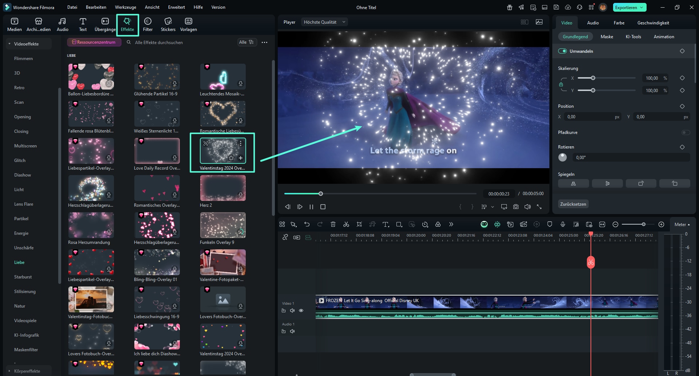Open the three-dot more options menu
The width and height of the screenshot is (699, 376).
(265, 42)
